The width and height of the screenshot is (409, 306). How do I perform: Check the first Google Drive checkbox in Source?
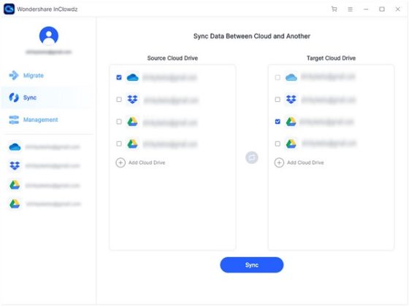pyautogui.click(x=119, y=122)
